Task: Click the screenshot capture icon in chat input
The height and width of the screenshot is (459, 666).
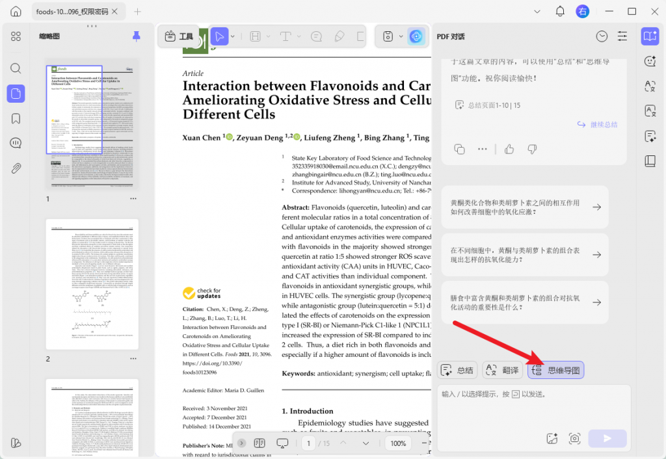Action: pyautogui.click(x=574, y=438)
